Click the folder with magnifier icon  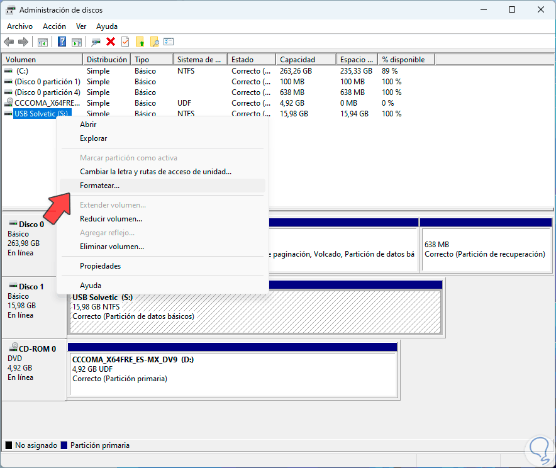click(x=155, y=42)
